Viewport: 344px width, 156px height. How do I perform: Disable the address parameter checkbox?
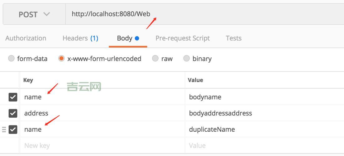13,113
